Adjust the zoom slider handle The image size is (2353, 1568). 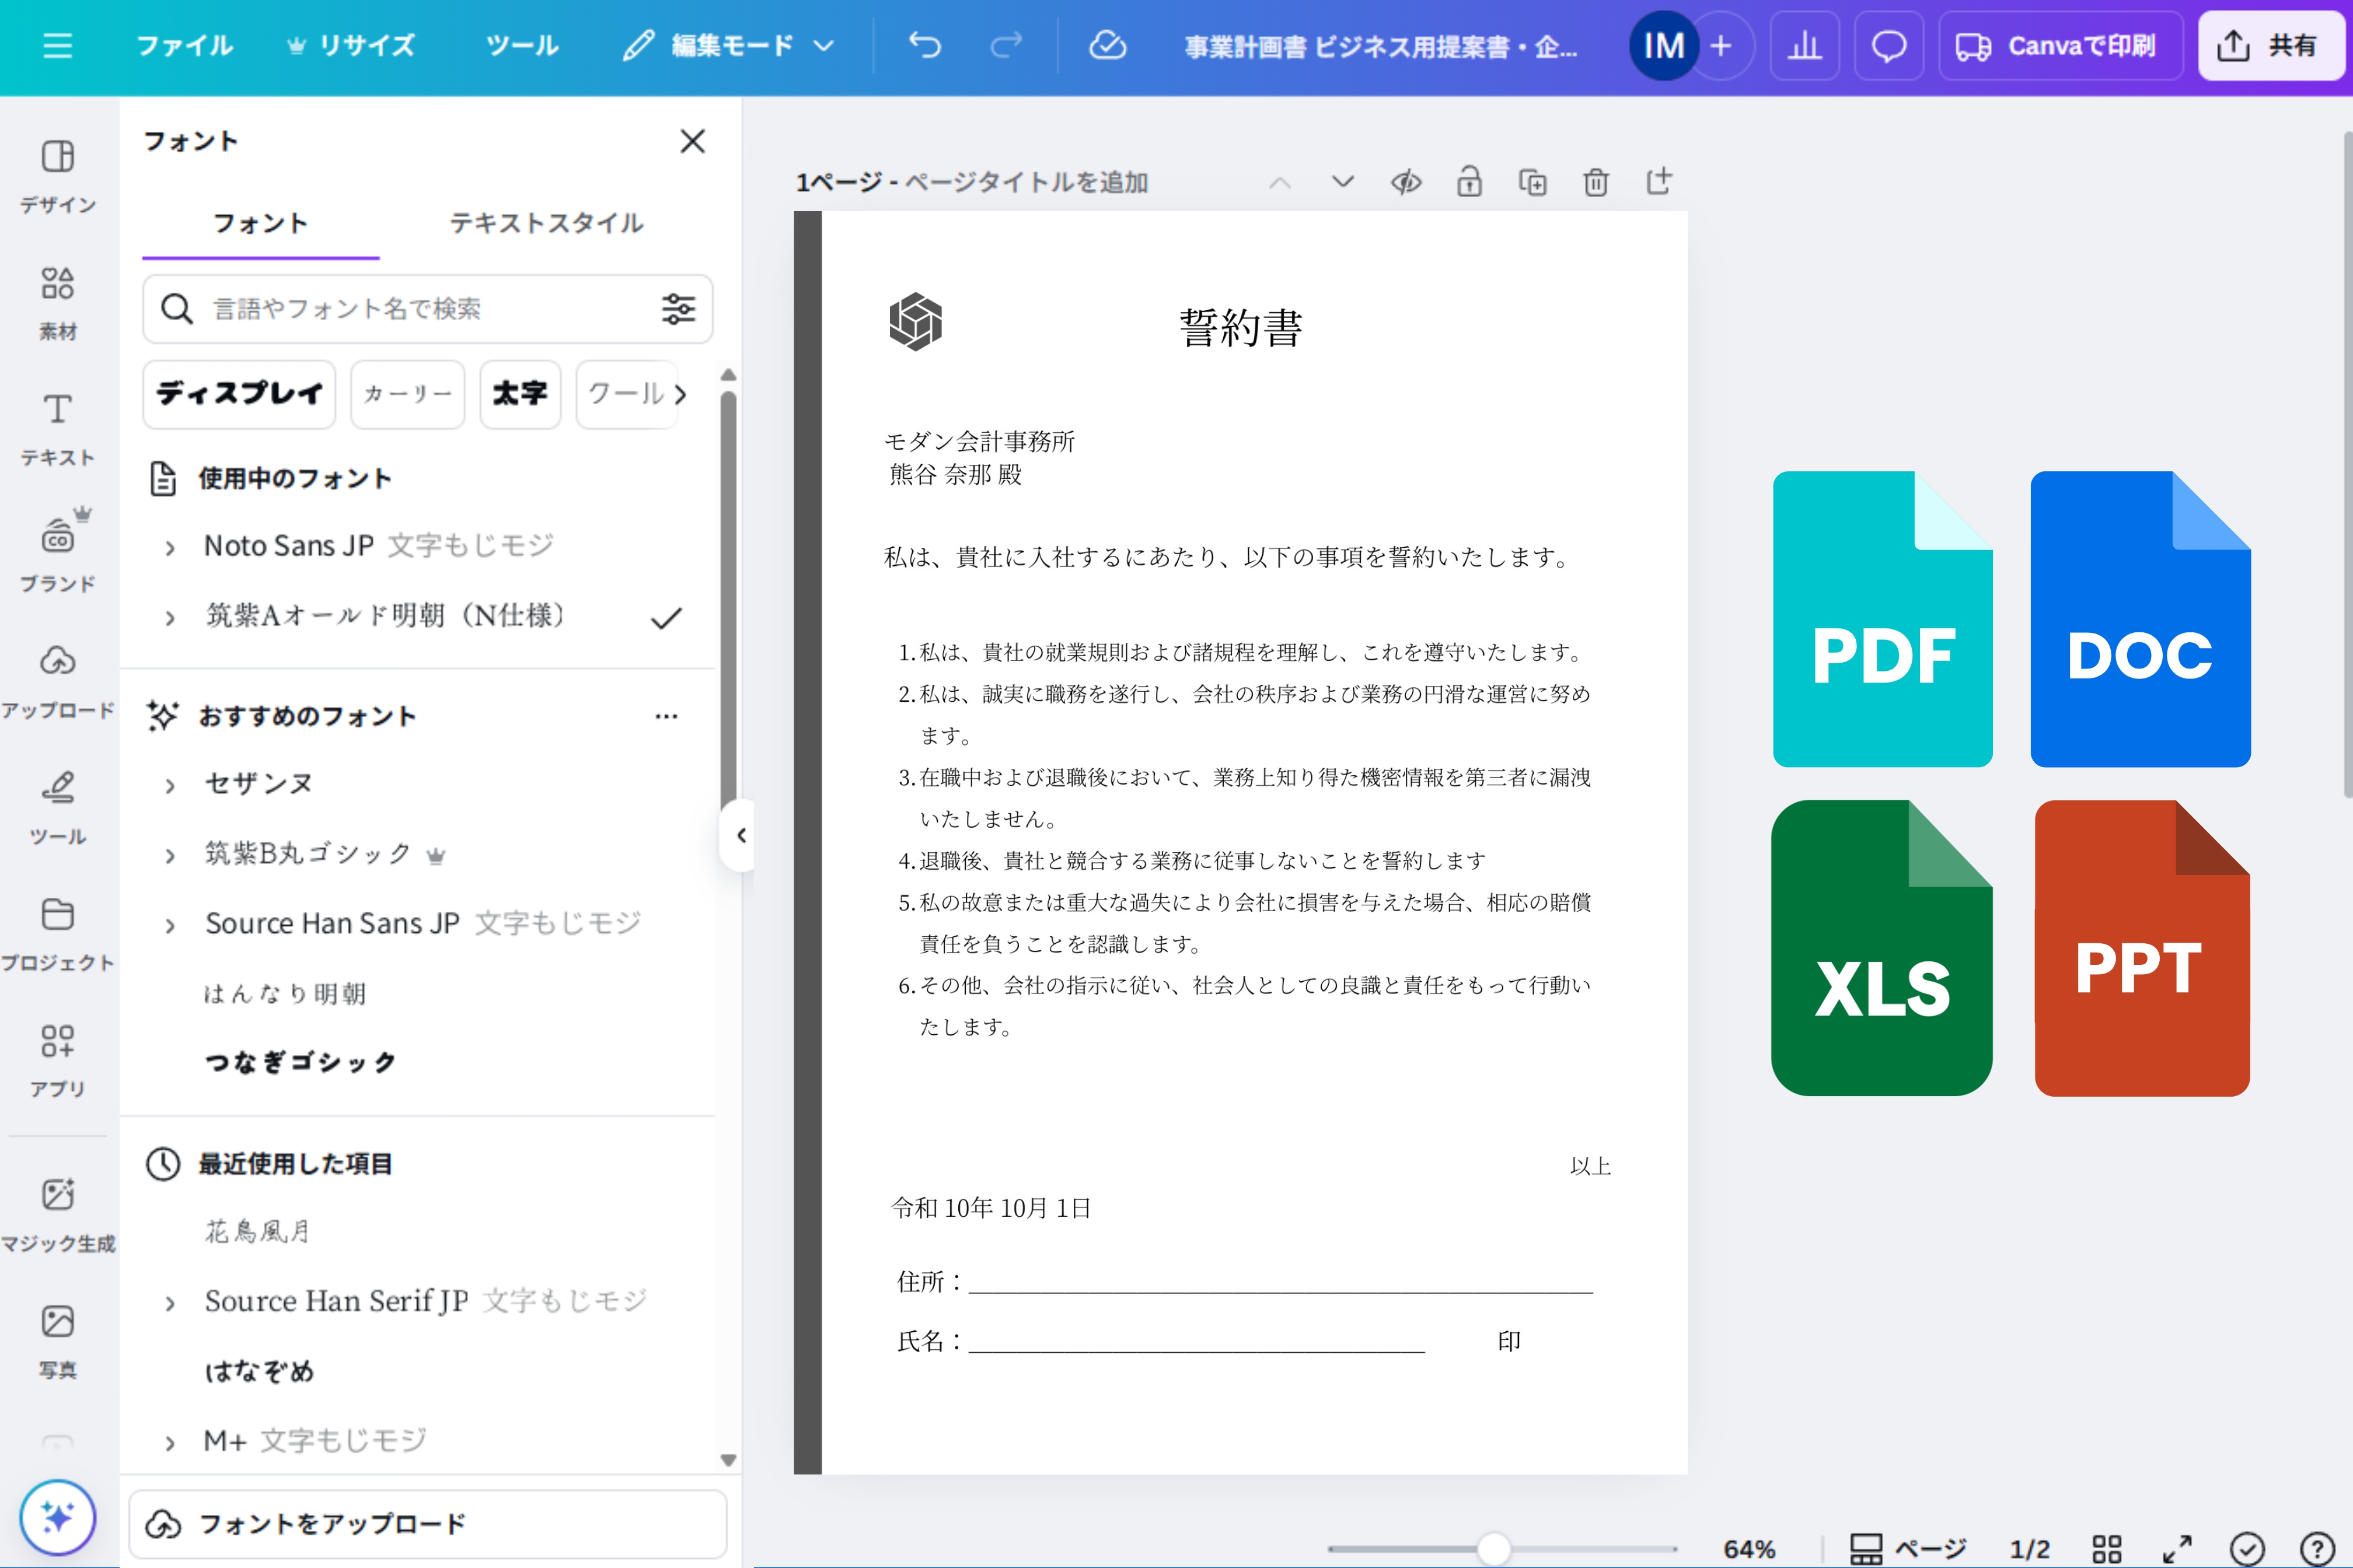(1493, 1549)
